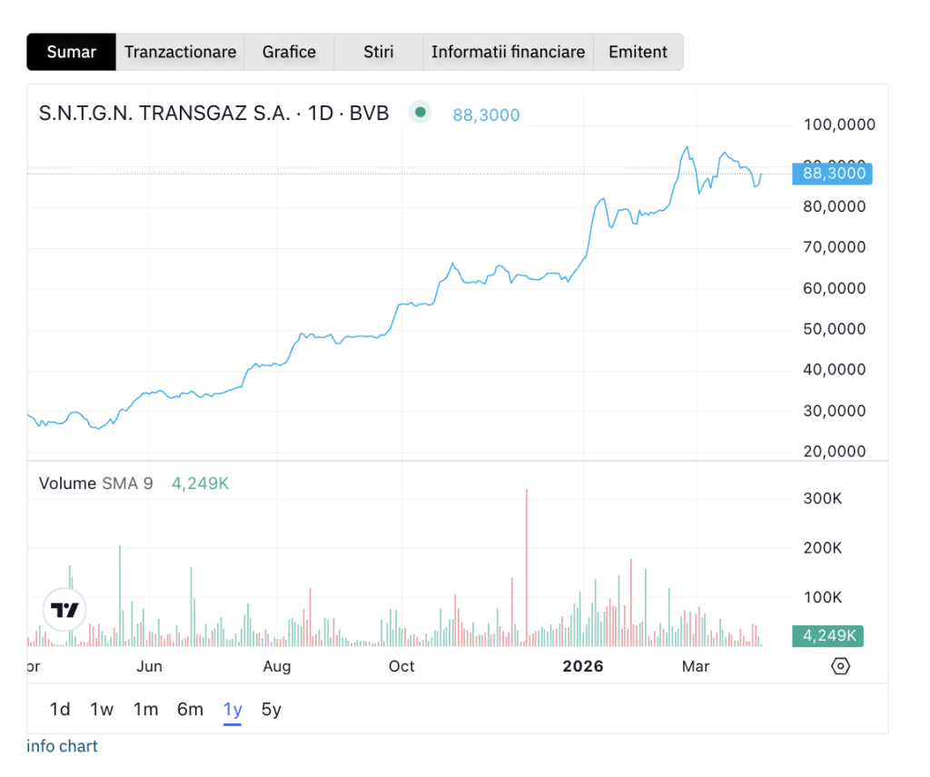Click the 88,3000 price axis label
Screen dimensions: 930x777
833,174
